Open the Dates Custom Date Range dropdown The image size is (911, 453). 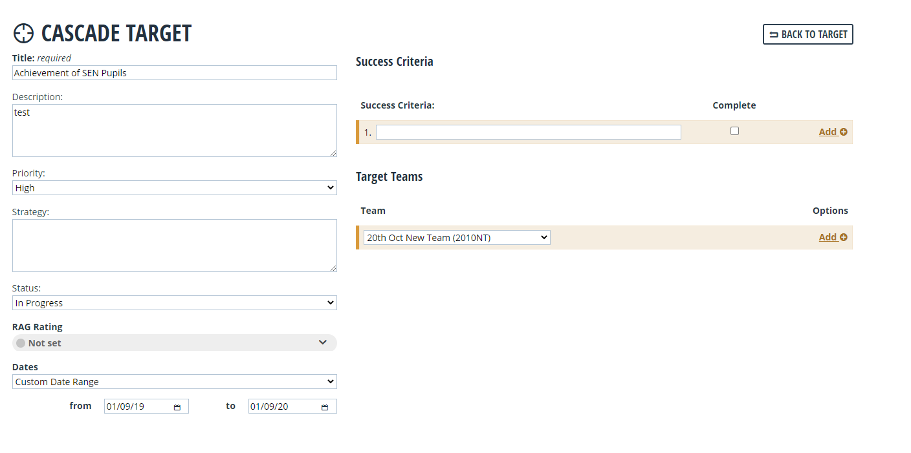click(x=174, y=382)
